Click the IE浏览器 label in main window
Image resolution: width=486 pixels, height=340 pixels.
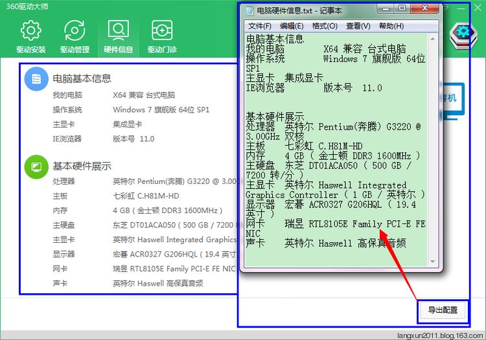67,139
